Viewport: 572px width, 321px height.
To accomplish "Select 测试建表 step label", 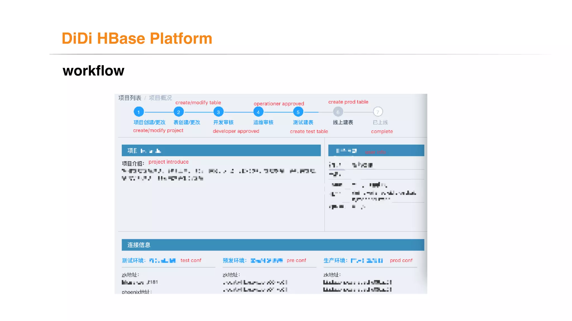I will point(303,122).
